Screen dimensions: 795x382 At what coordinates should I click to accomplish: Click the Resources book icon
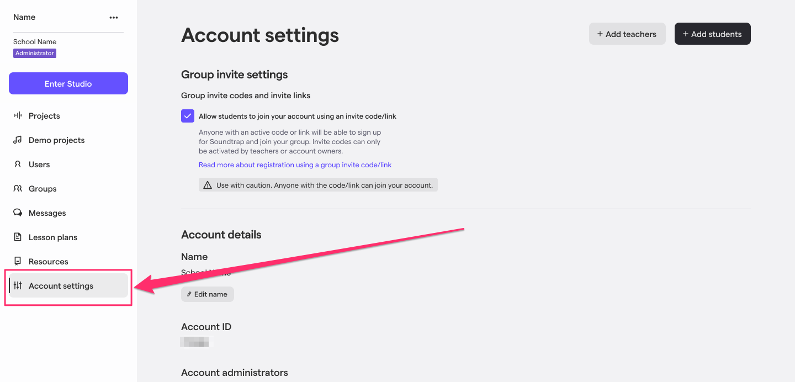point(18,262)
